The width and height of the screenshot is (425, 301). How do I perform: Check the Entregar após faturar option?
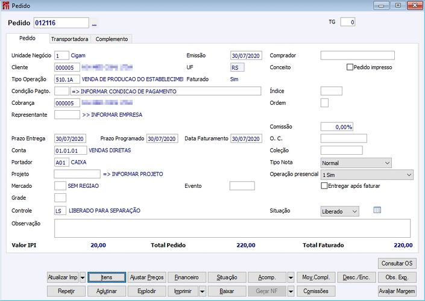(324, 186)
